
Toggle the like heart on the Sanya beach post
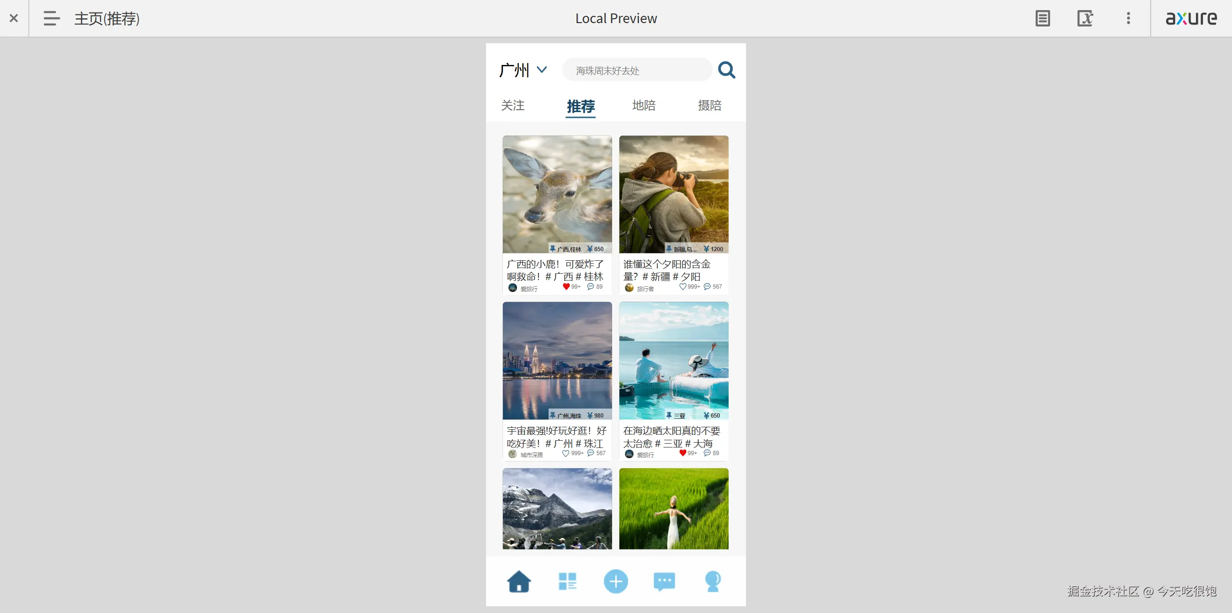click(682, 453)
